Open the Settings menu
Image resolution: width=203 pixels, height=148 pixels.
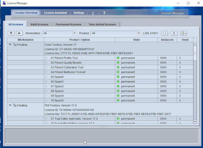(x=79, y=13)
